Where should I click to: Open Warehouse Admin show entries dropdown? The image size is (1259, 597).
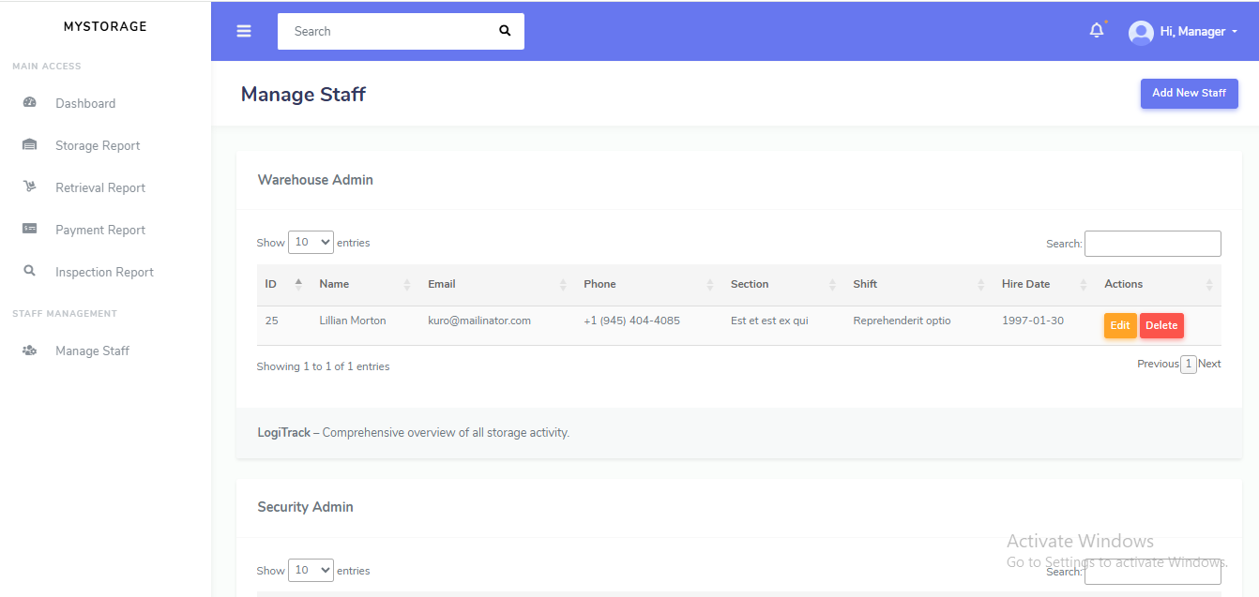coord(311,242)
